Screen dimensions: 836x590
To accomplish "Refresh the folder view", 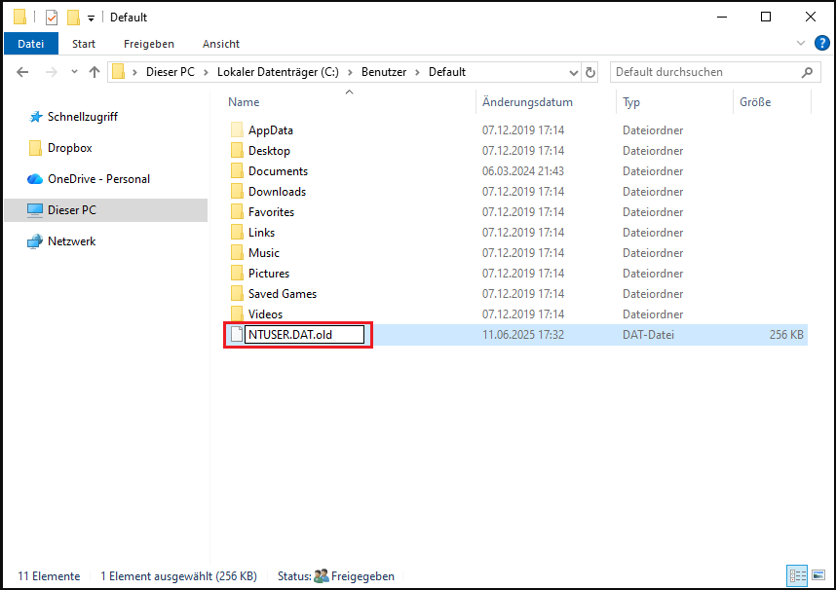I will [x=590, y=72].
